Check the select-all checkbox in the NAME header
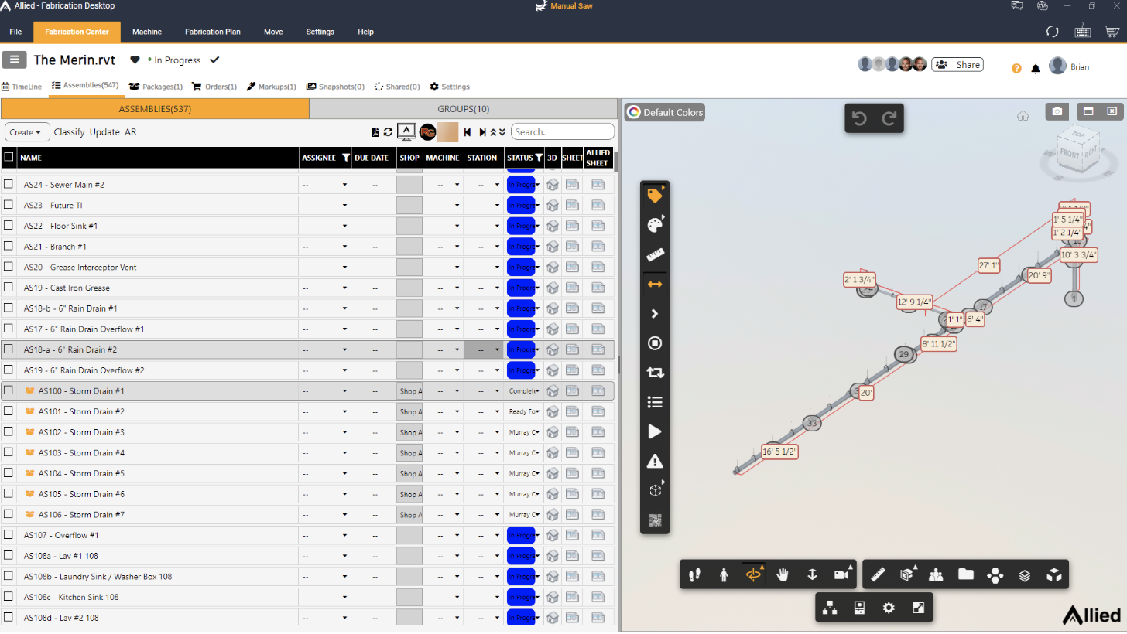The image size is (1127, 634). click(10, 158)
